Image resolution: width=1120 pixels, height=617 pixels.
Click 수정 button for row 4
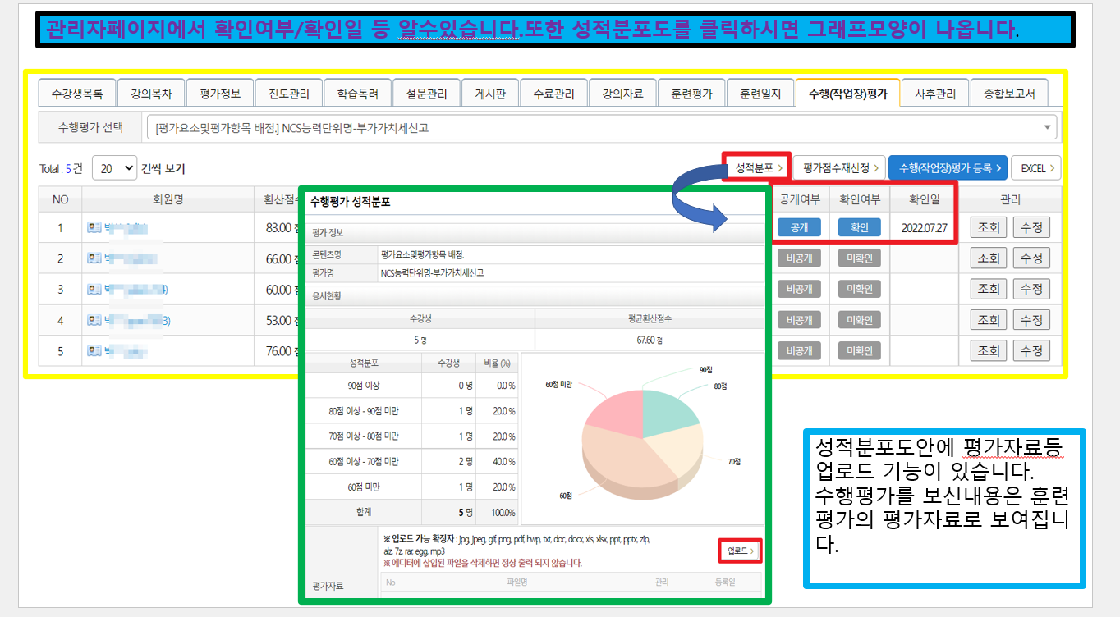[x=1031, y=320]
